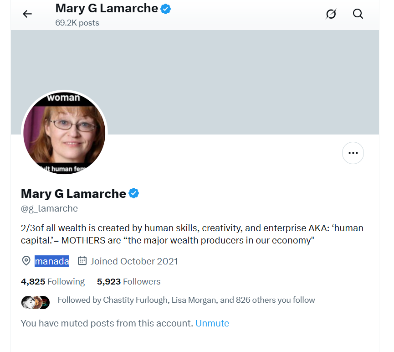Click the highlighted 'manada' location text
The image size is (394, 352).
[x=52, y=261]
